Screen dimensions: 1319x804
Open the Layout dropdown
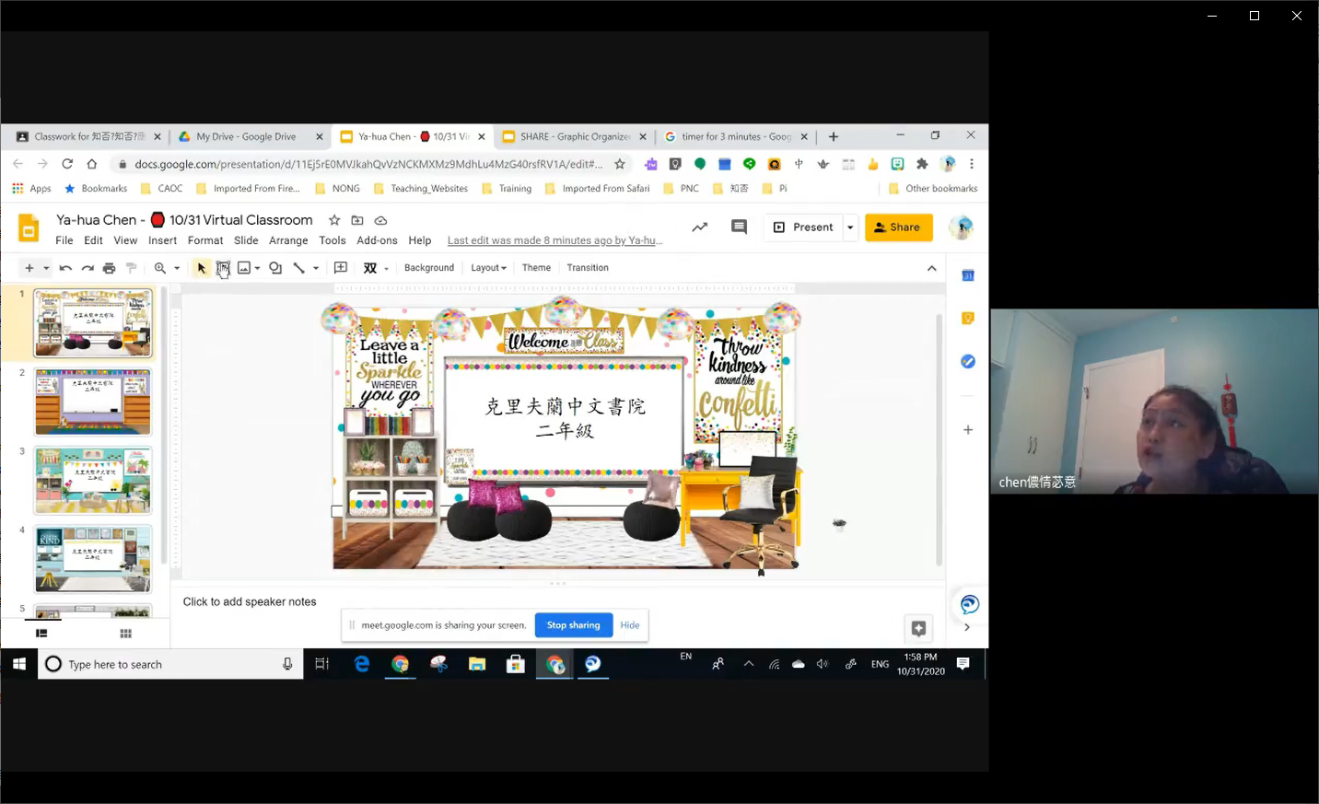tap(487, 268)
